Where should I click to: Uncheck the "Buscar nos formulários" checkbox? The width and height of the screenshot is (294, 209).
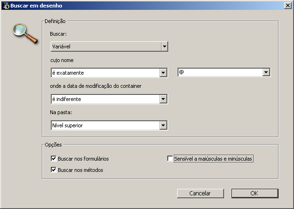pos(53,159)
